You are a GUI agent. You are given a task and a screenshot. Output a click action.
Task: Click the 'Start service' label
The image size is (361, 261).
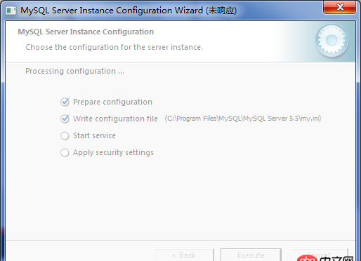coord(94,135)
